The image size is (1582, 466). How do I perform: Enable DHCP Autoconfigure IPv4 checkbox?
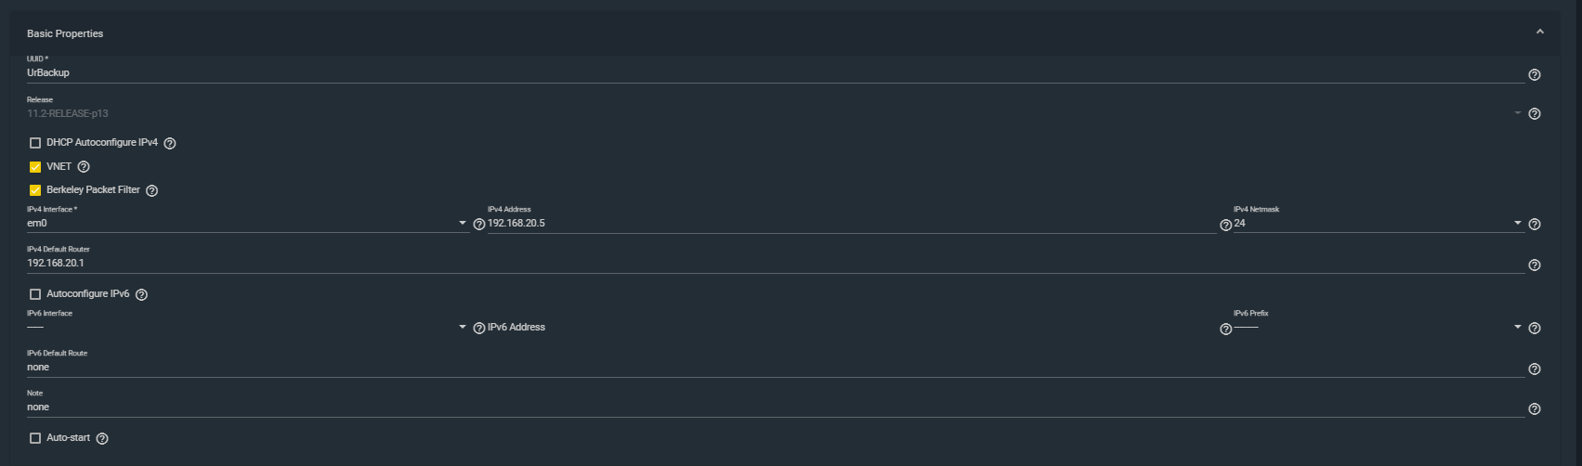point(35,144)
